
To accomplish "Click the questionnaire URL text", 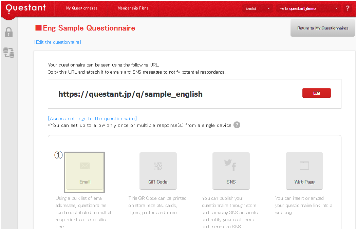I will coord(131,94).
